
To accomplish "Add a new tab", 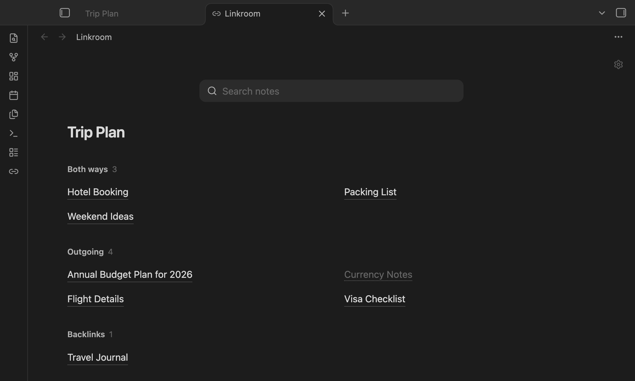I will (x=345, y=13).
